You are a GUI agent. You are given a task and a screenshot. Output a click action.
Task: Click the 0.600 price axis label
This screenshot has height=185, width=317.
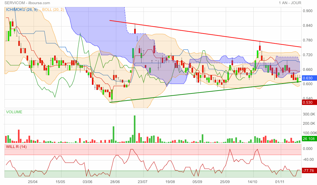[x=308, y=84]
